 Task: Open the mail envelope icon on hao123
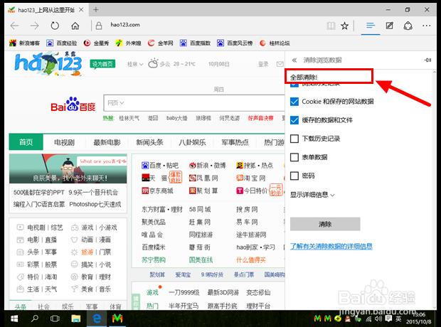coord(280,64)
